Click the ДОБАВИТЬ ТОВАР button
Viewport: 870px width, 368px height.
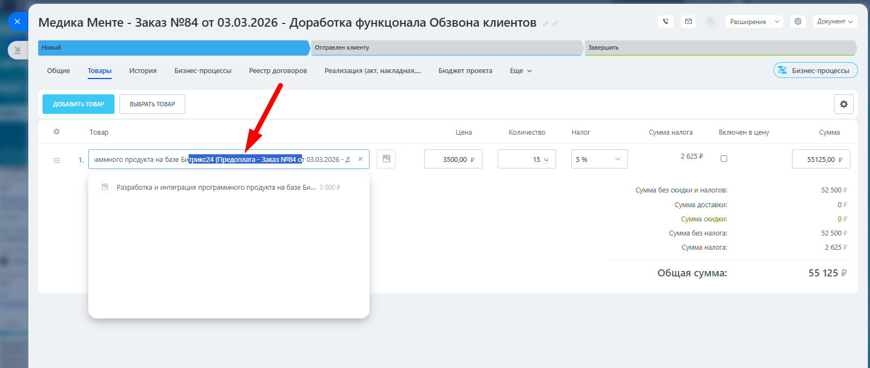pyautogui.click(x=78, y=104)
